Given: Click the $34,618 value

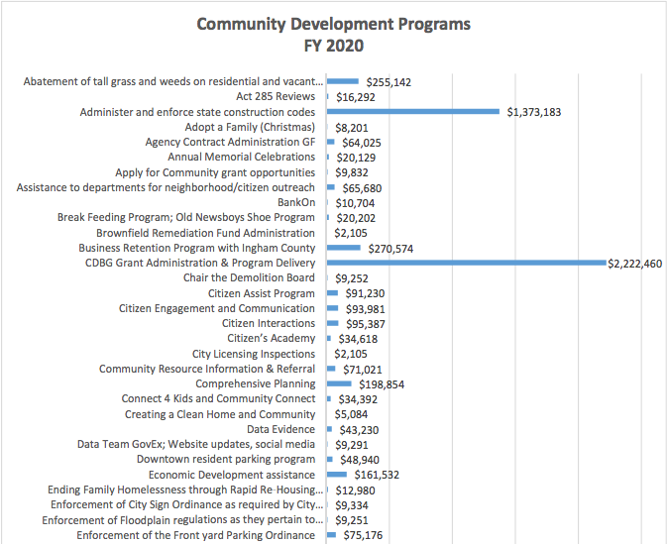Looking at the screenshot, I should click(x=358, y=339).
